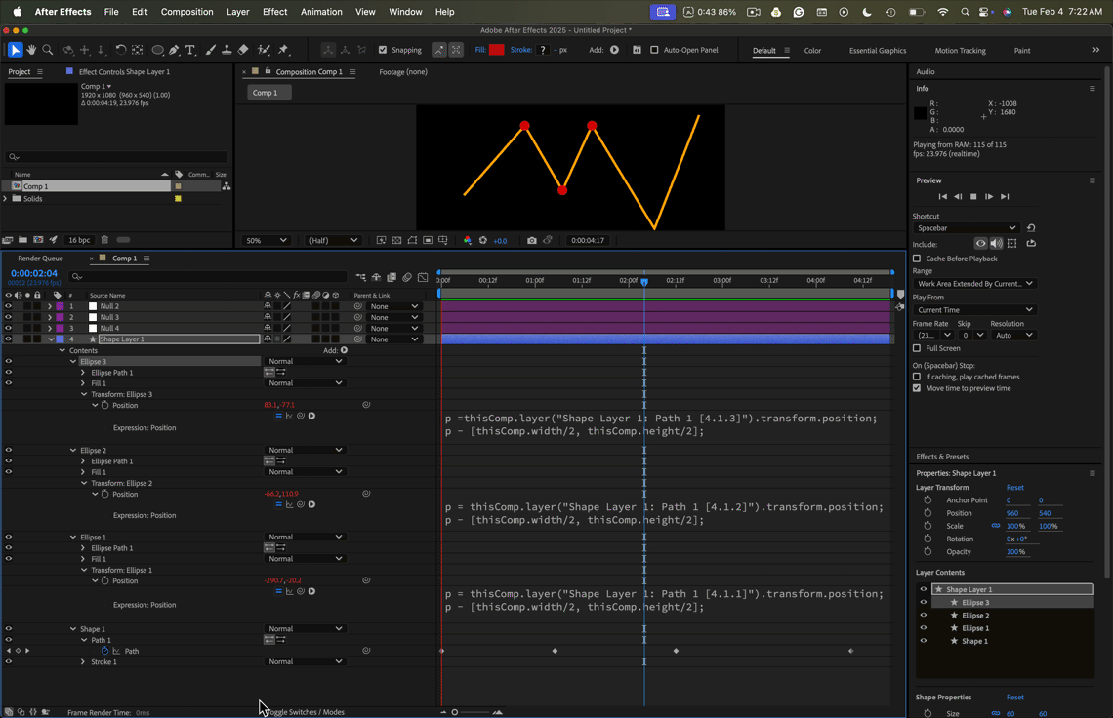Open Work Area Extended By Current range dropdown
The image size is (1113, 718).
(x=974, y=284)
